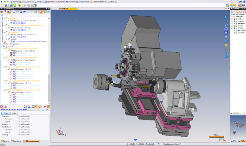This screenshot has width=246, height=146.
Task: Toggle the highlighted WKS axis icon in lower toolbar
Action: pos(40,107)
